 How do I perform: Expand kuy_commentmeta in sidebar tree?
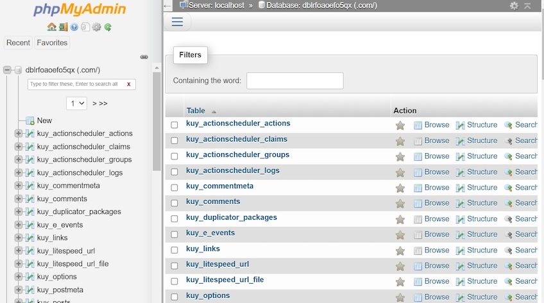pyautogui.click(x=19, y=186)
